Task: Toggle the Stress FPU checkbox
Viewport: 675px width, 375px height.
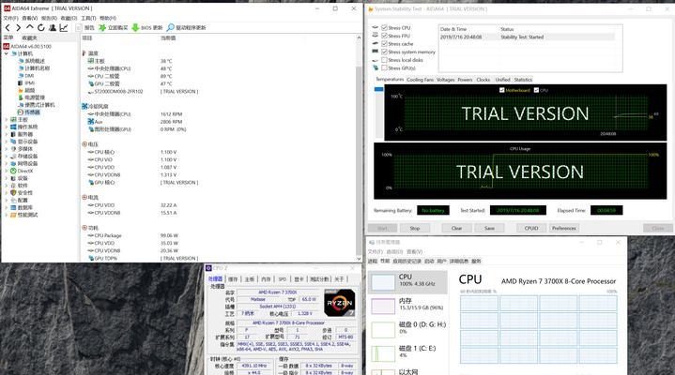Action: [x=384, y=36]
